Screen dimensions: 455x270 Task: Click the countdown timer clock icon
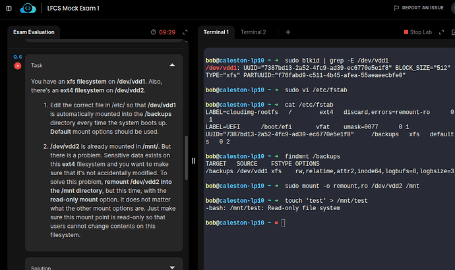[154, 32]
